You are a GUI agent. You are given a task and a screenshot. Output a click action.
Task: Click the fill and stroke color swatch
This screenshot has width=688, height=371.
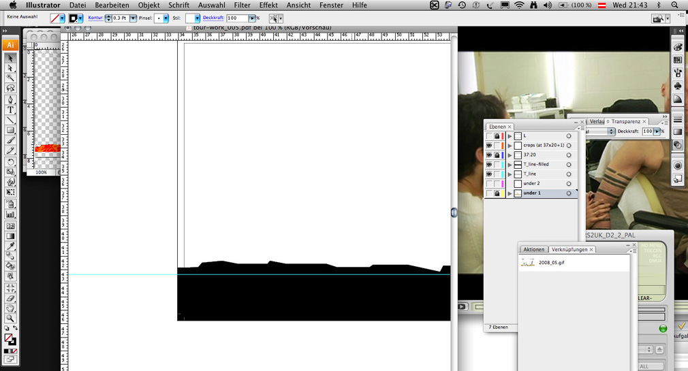point(10,339)
